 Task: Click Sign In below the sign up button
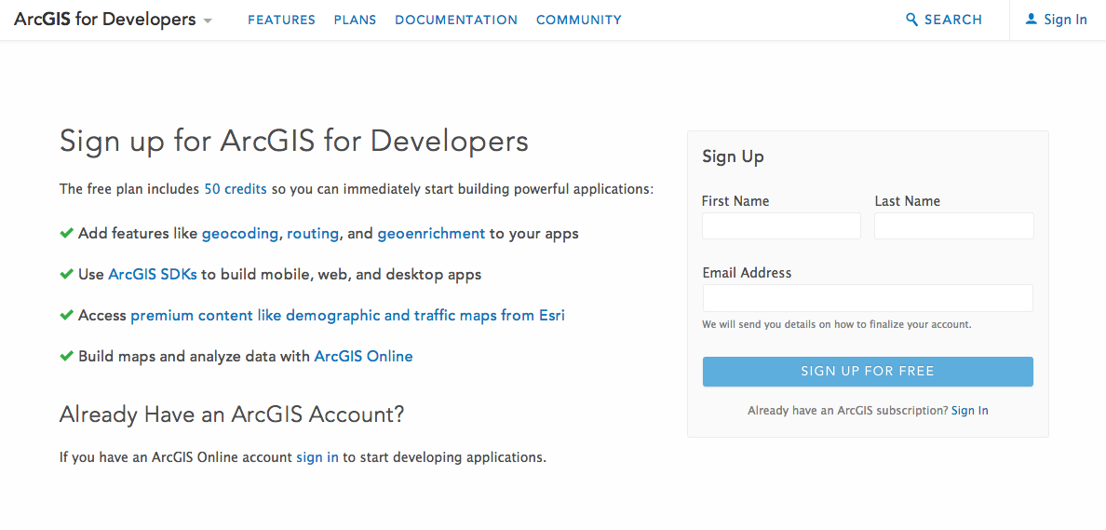(970, 410)
